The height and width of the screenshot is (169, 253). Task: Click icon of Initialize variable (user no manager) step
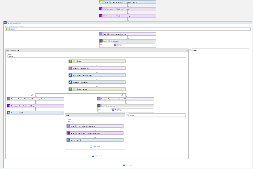(101, 16)
